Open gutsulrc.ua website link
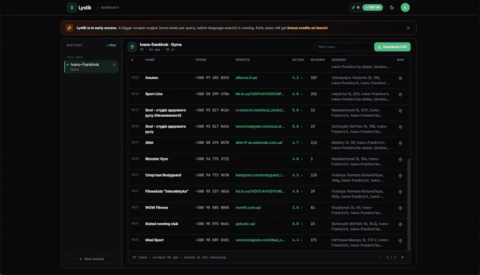This screenshot has width=480, height=275. point(245,223)
